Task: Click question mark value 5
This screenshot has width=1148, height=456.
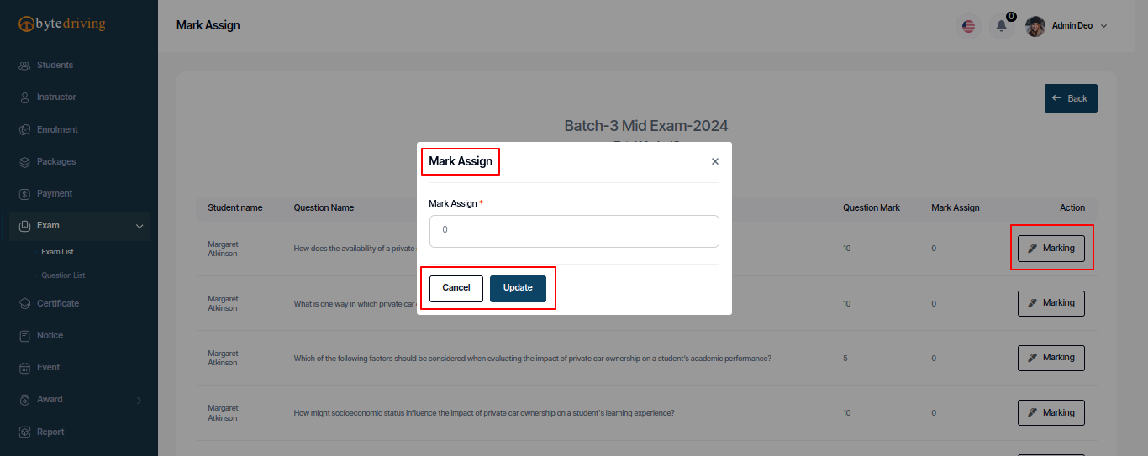Action: point(845,359)
